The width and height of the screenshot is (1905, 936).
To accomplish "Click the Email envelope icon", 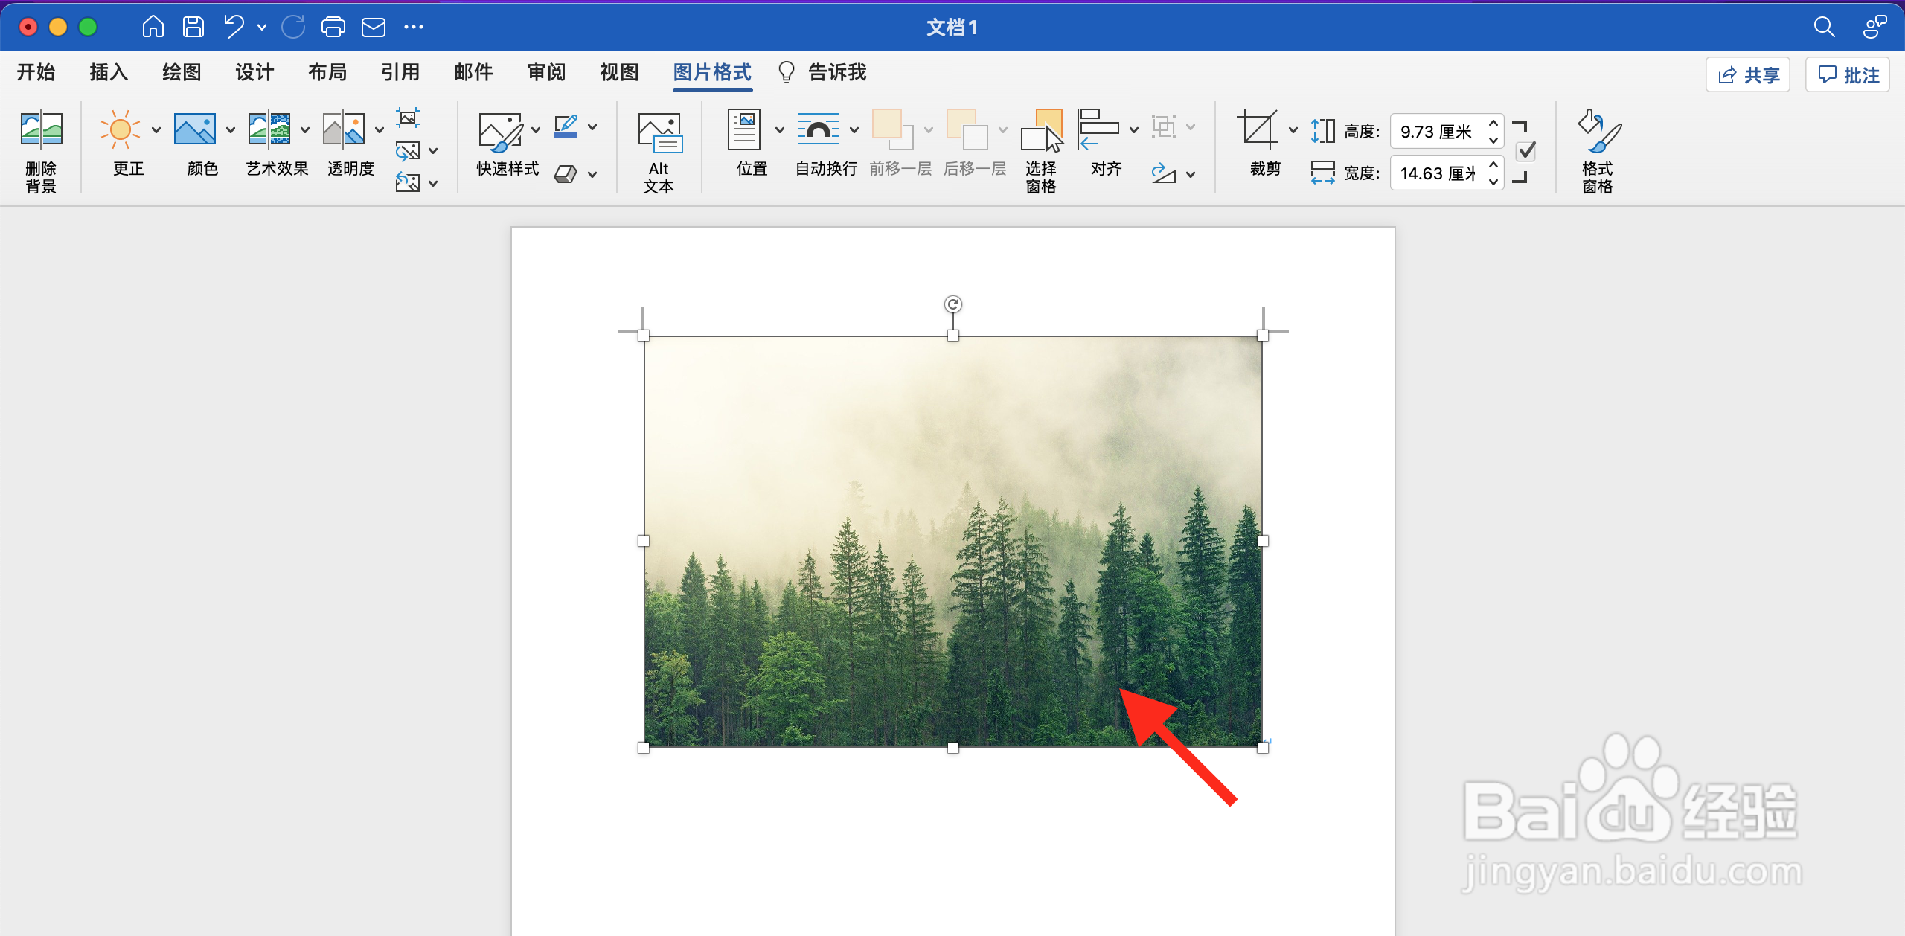I will pyautogui.click(x=374, y=28).
